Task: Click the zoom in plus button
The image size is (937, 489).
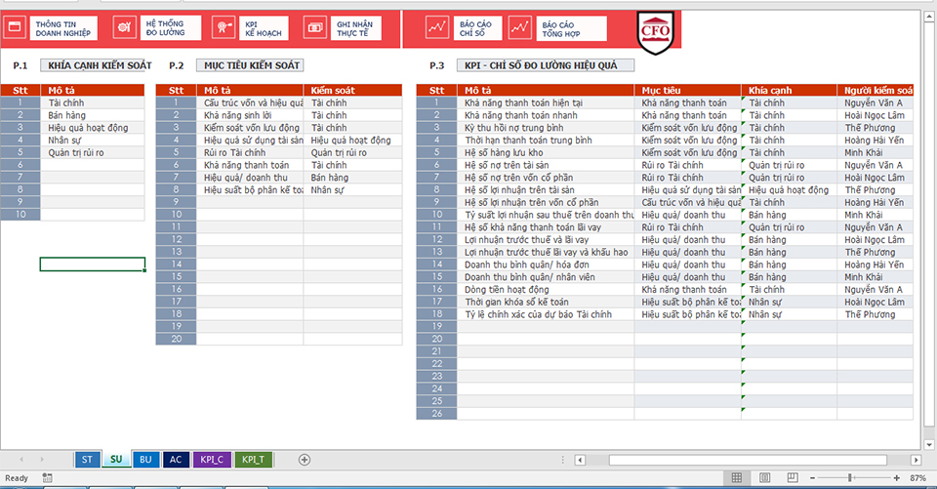Action: (x=897, y=478)
